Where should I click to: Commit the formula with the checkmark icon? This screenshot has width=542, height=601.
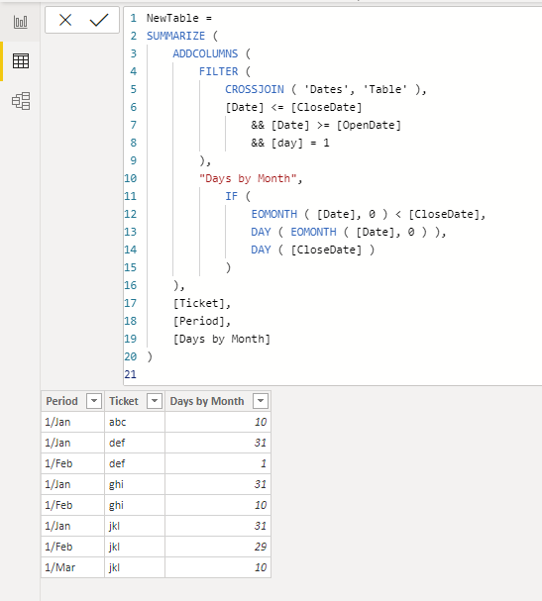pyautogui.click(x=99, y=20)
